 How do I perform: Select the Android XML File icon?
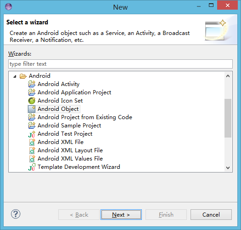32,142
